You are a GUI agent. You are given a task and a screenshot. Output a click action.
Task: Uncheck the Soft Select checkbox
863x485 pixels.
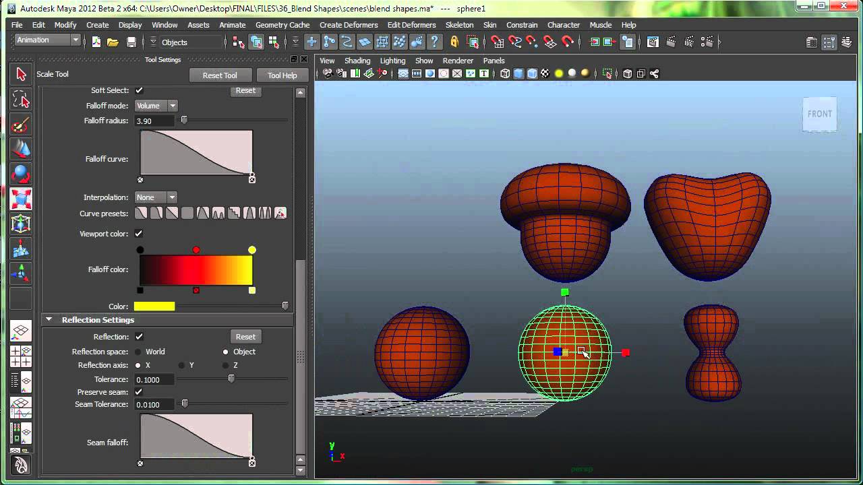(139, 90)
